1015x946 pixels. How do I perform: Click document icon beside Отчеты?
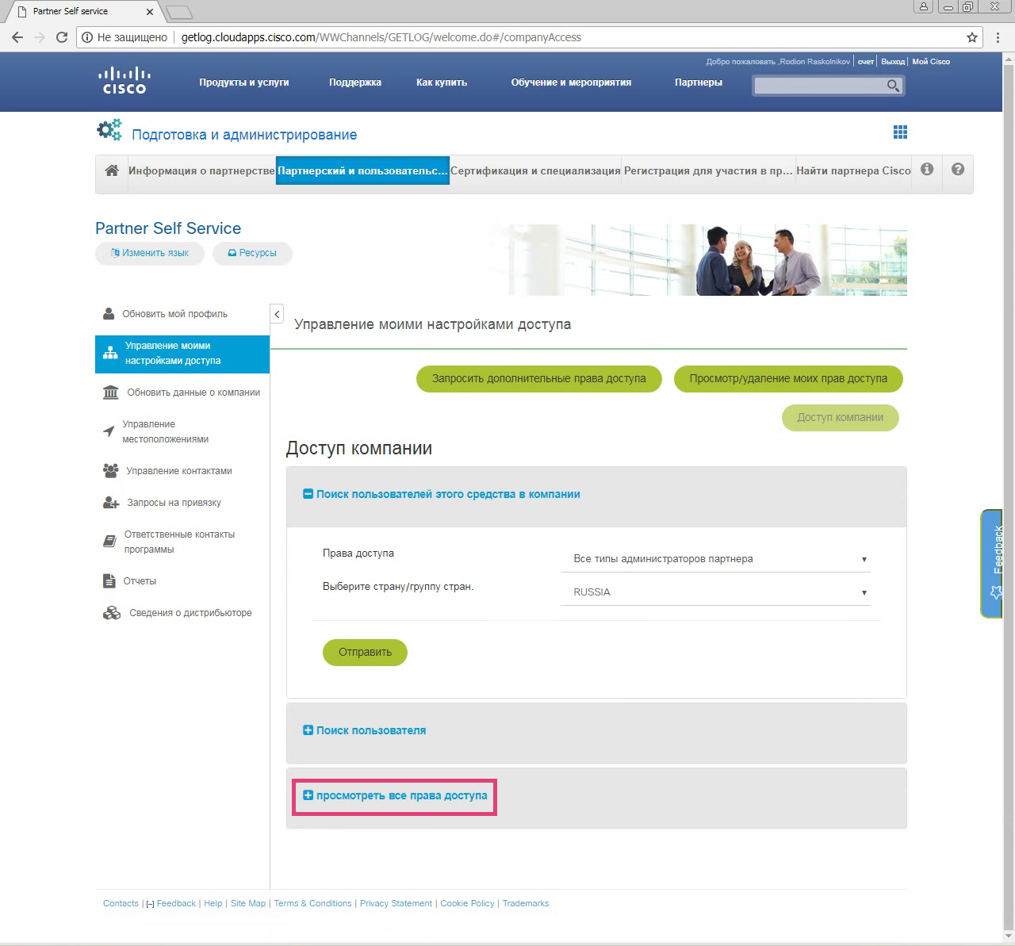point(109,581)
